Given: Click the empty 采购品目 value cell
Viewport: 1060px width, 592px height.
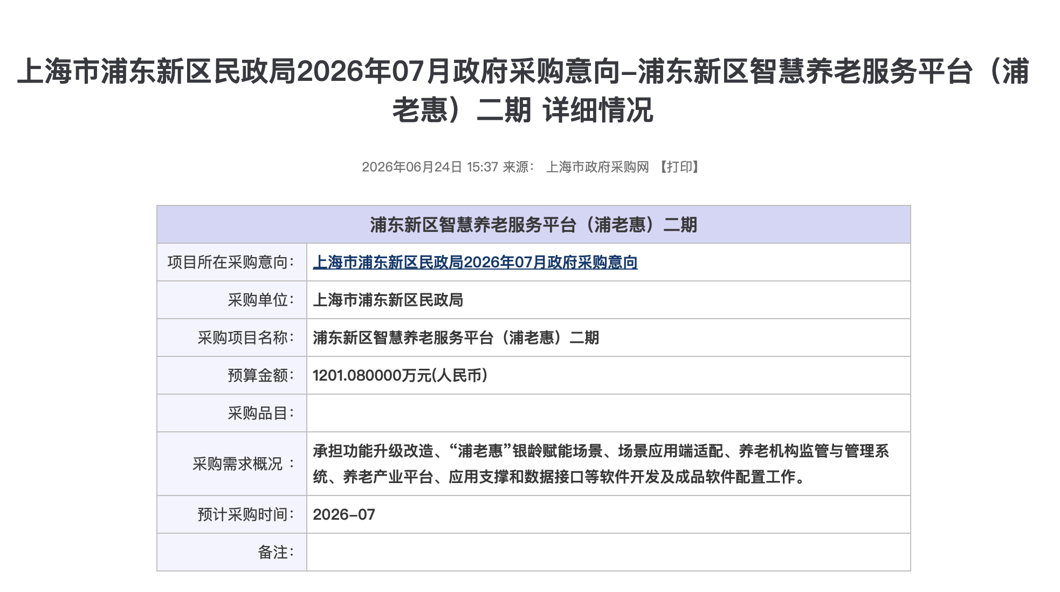Looking at the screenshot, I should point(608,413).
